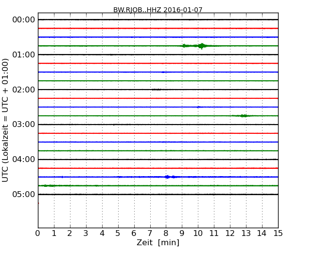The width and height of the screenshot is (316, 253).
Task: Click the green seismic burst near minute 13
Action: click(244, 116)
